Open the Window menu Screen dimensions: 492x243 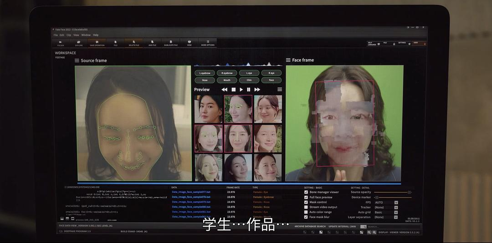click(86, 35)
